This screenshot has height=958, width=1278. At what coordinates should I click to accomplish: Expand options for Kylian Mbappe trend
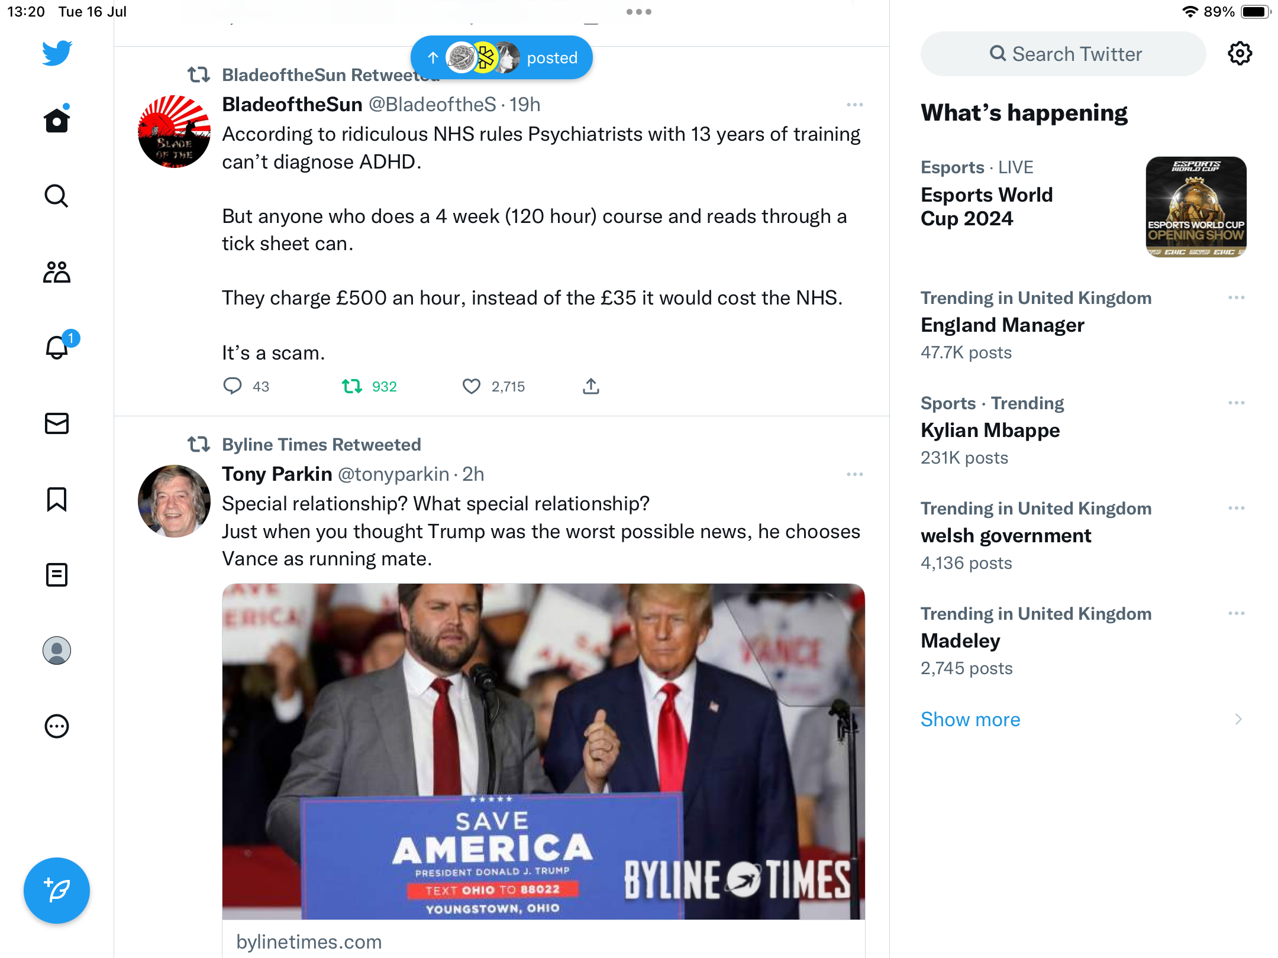1236,403
